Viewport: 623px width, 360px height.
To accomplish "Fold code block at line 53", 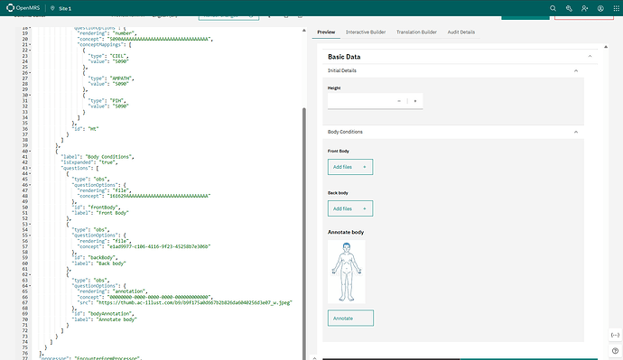I will click(x=30, y=225).
